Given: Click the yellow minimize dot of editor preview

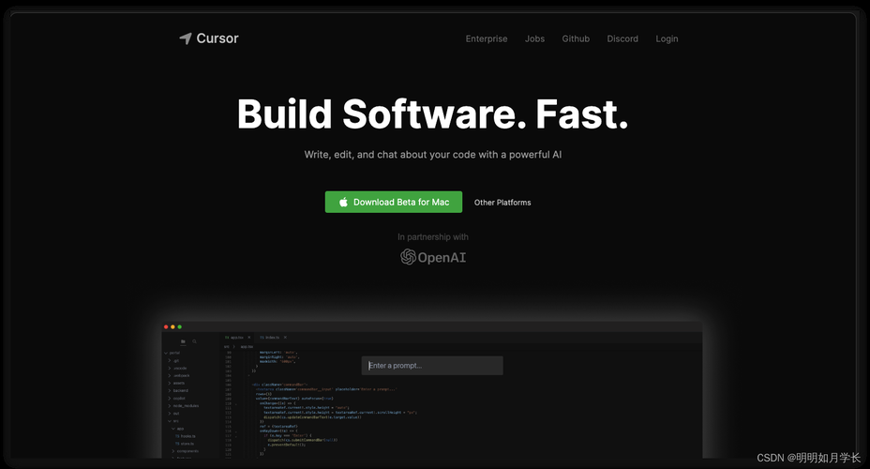Looking at the screenshot, I should 172,327.
